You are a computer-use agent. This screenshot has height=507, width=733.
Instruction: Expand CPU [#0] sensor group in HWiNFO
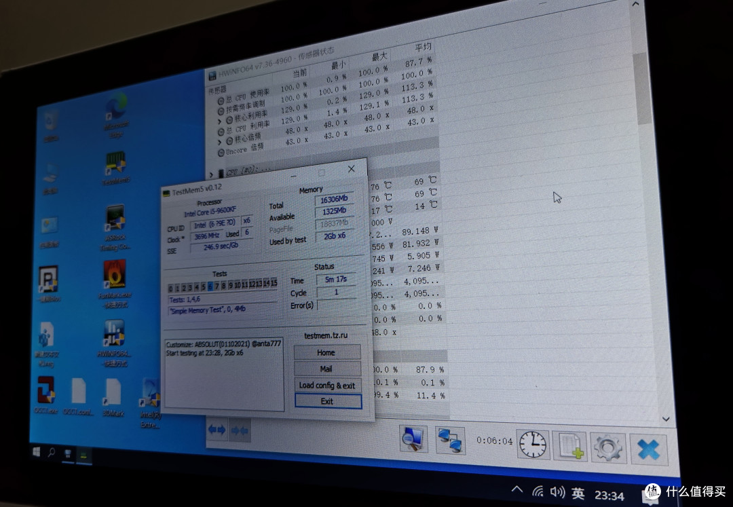point(211,175)
